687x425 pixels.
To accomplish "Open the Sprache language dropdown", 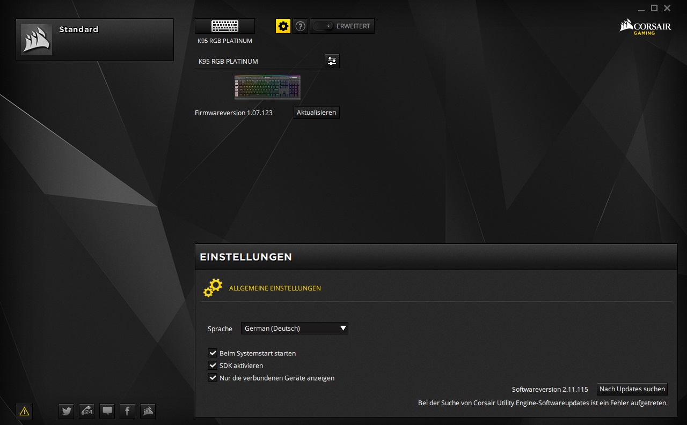I will [294, 328].
